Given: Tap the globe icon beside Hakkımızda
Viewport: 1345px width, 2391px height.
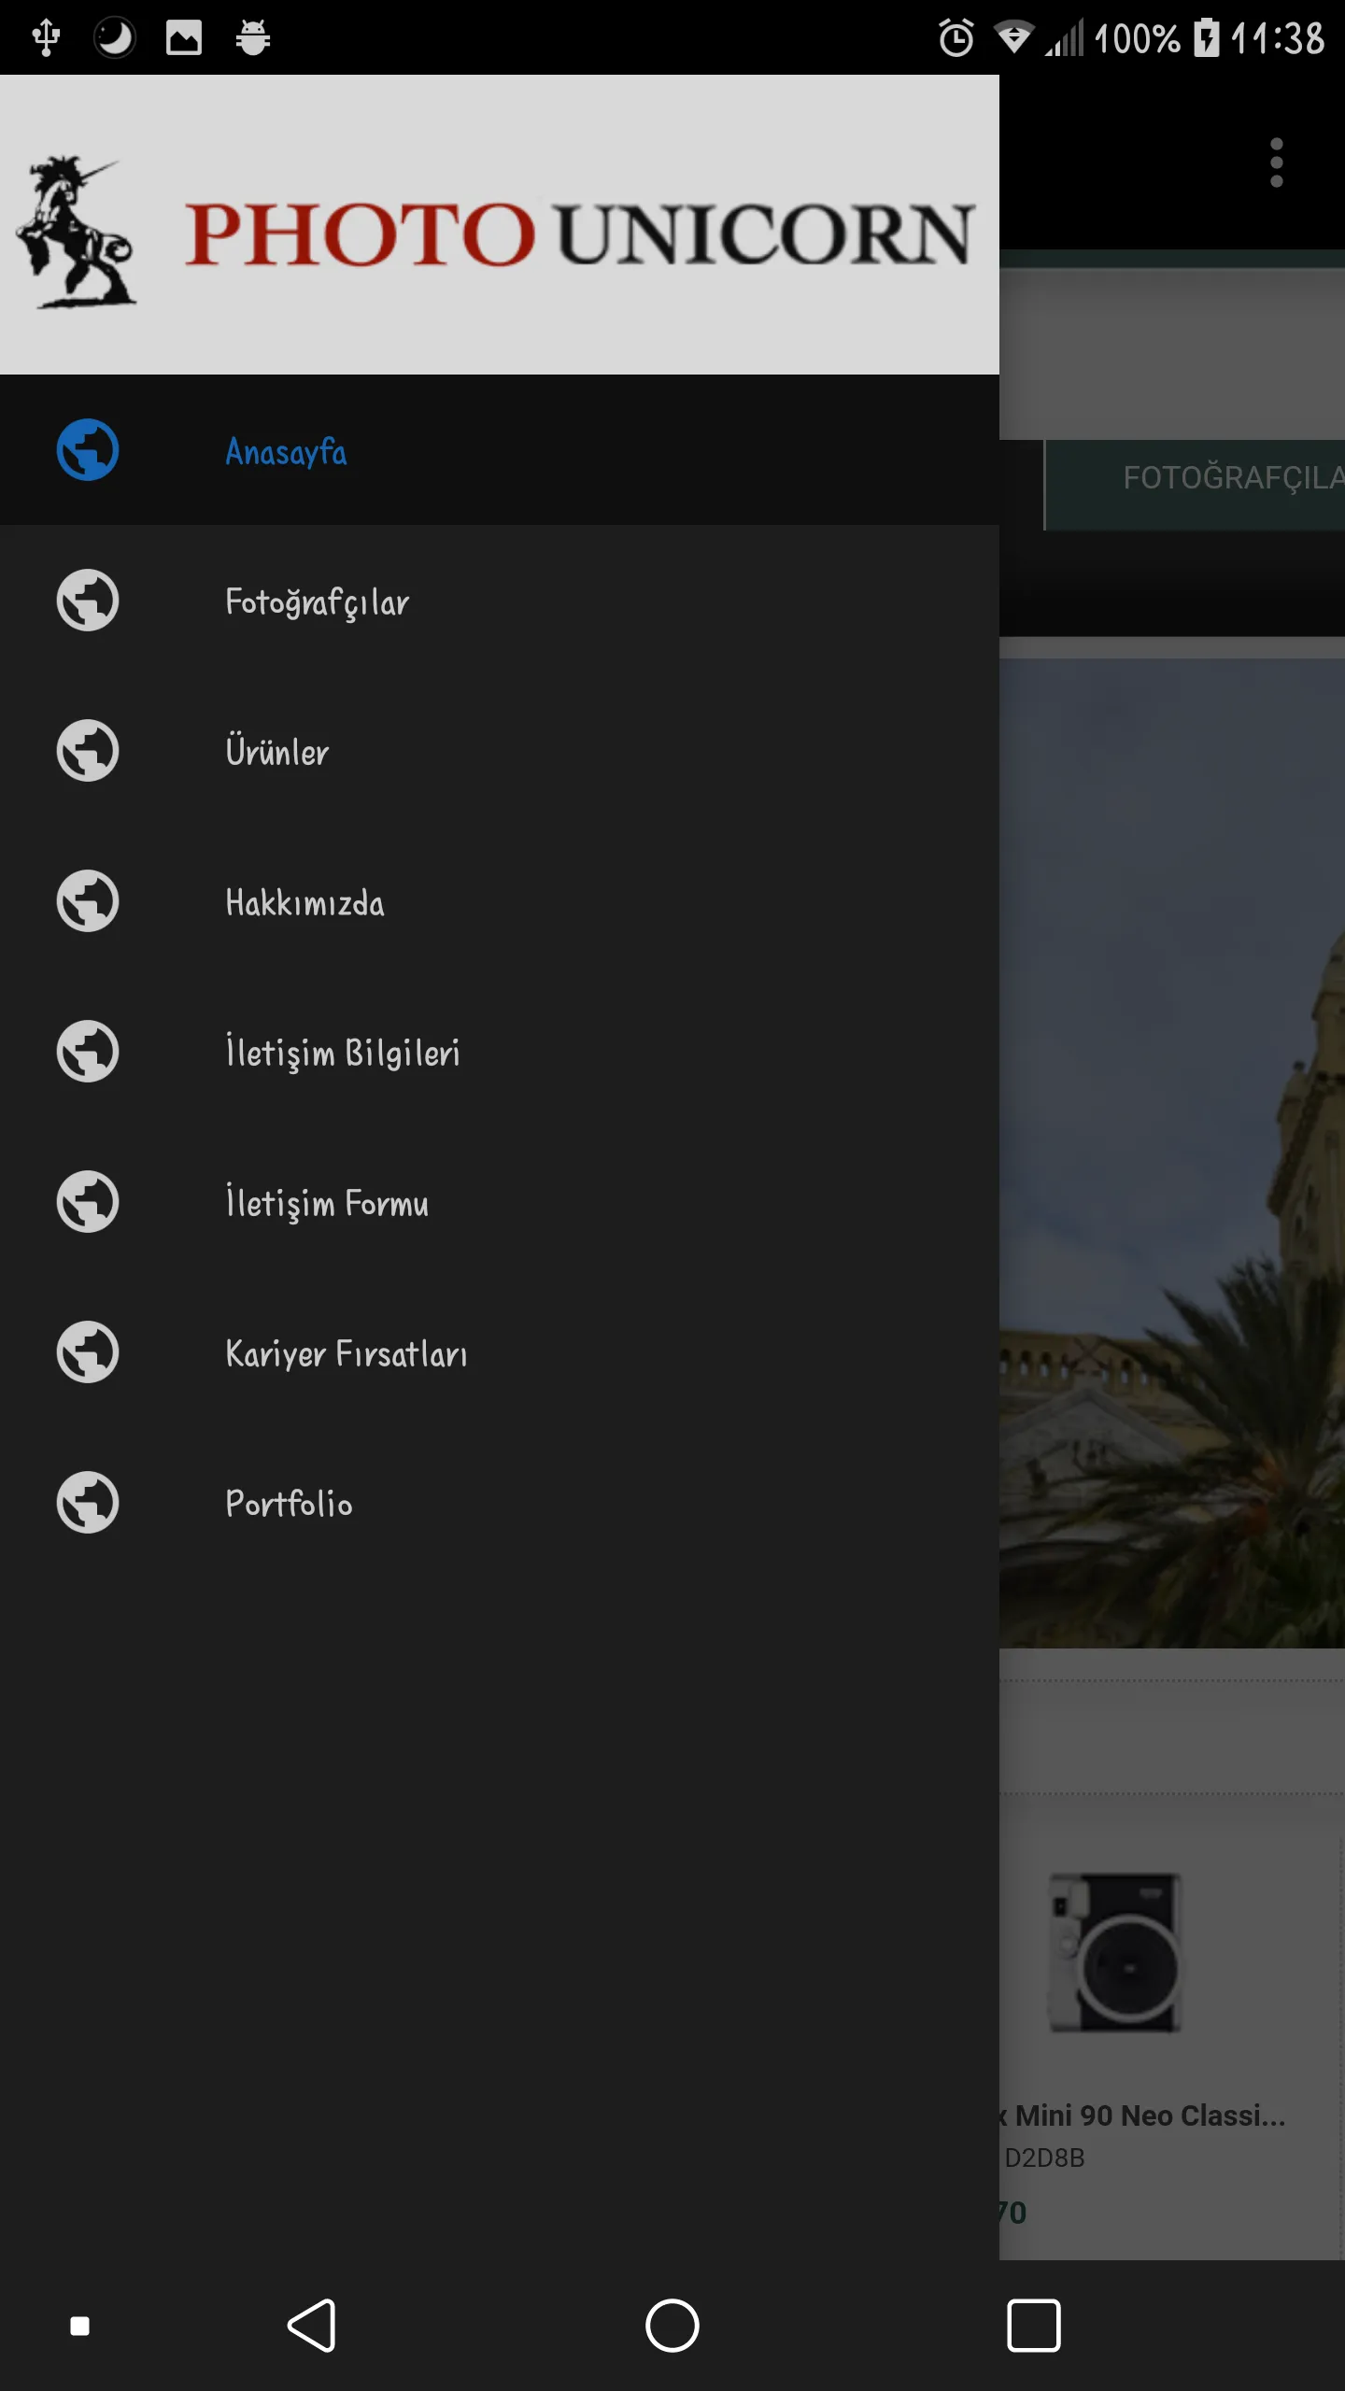Looking at the screenshot, I should tap(88, 901).
